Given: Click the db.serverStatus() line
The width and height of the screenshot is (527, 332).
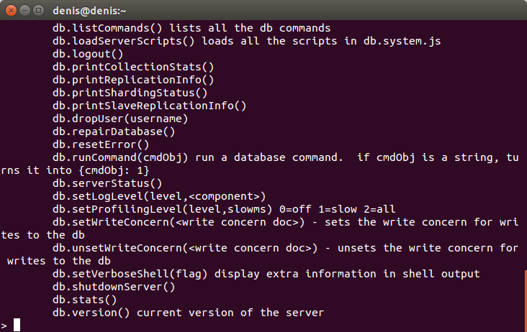Looking at the screenshot, I should (107, 183).
